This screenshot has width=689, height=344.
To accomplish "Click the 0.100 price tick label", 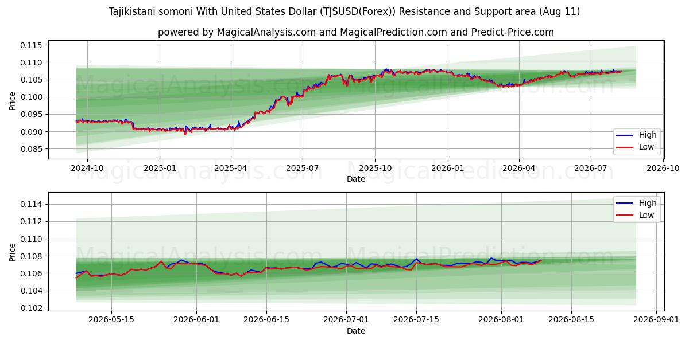I will pos(32,97).
